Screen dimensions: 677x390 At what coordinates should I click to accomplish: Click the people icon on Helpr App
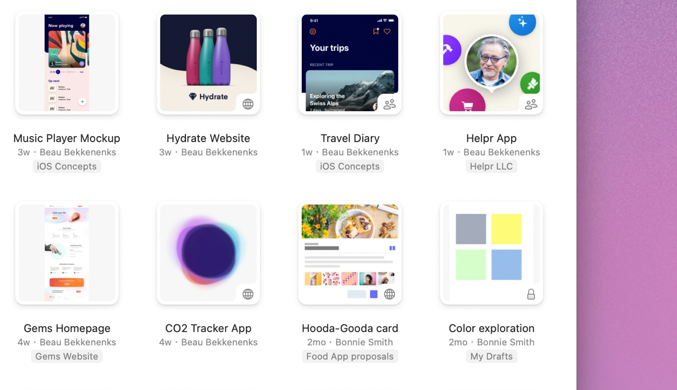click(x=531, y=103)
